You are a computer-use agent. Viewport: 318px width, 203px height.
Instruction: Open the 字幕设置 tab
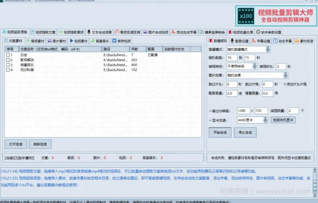[x=261, y=41]
